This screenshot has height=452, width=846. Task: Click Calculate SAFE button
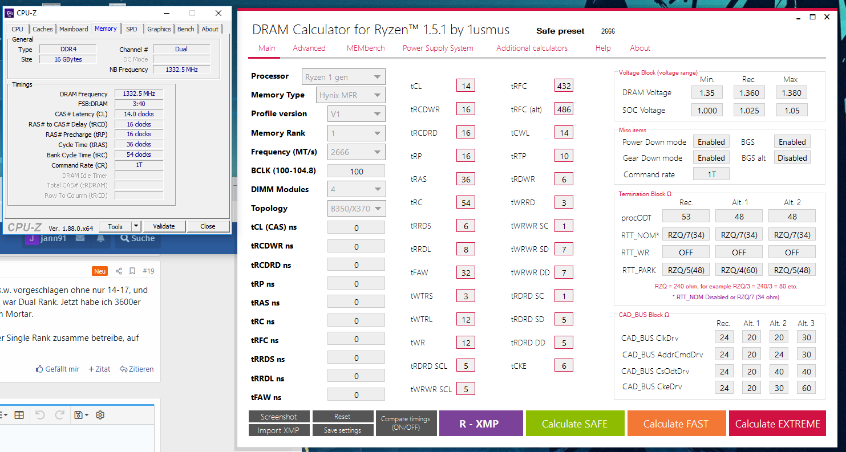point(574,424)
